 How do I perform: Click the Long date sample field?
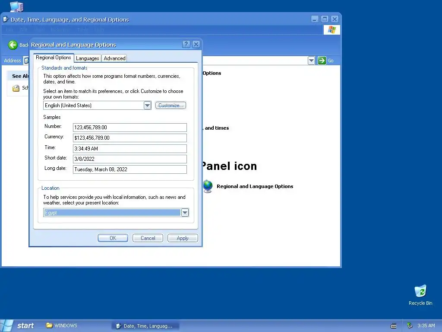tap(129, 169)
